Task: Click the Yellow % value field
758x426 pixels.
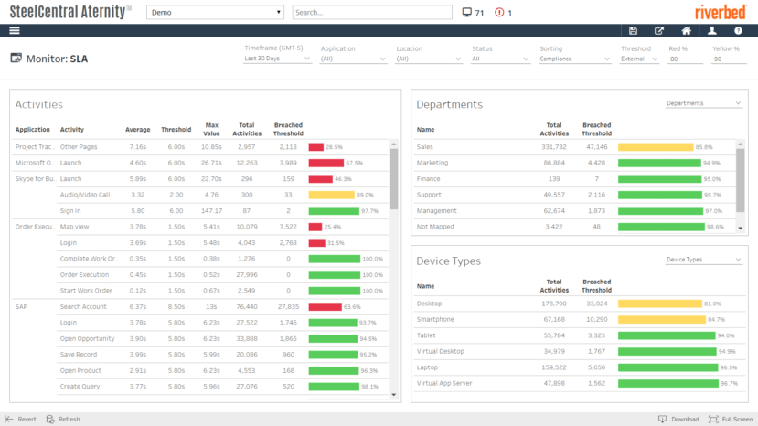Action: (729, 59)
